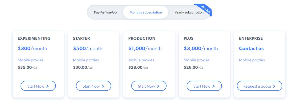Click Mobile proxies in Starter card

pyautogui.click(x=86, y=60)
